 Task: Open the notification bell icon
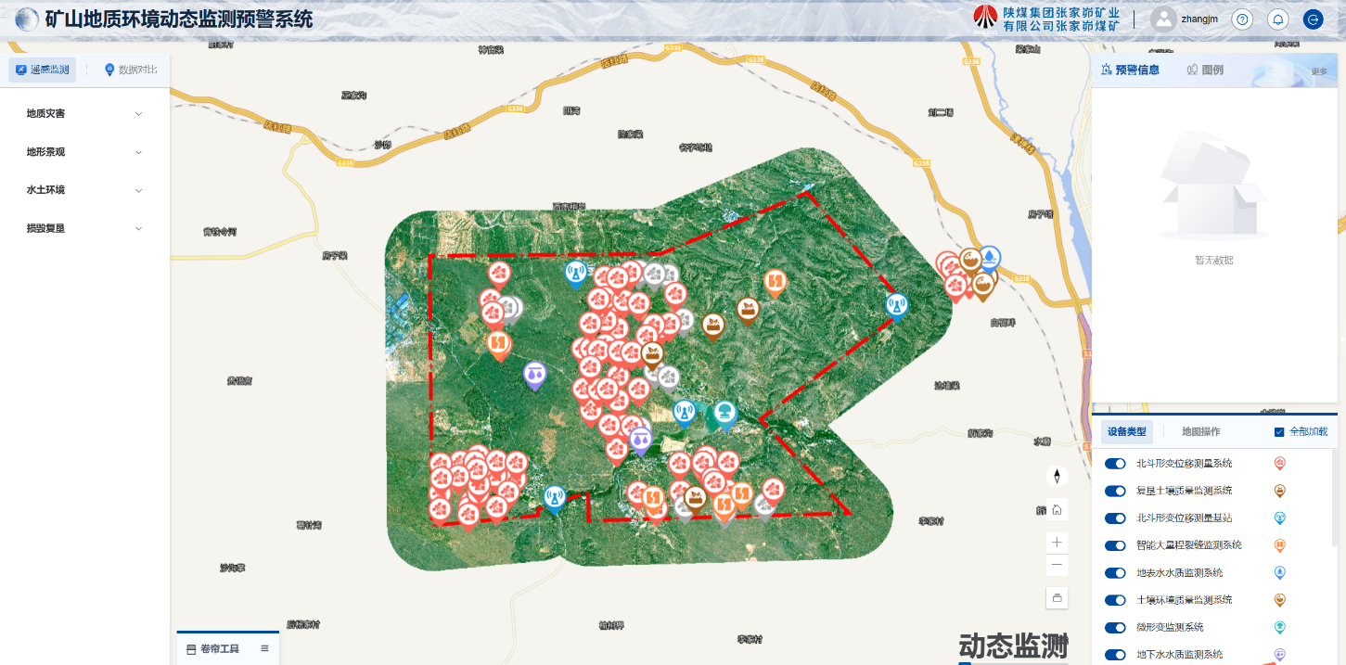(x=1278, y=19)
